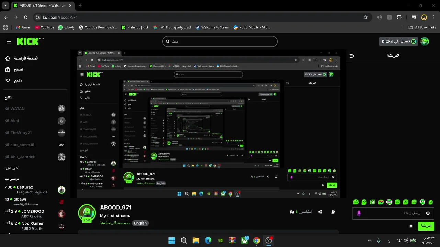Click the Chrome back arrow
Image resolution: width=440 pixels, height=247 pixels.
click(x=6, y=17)
